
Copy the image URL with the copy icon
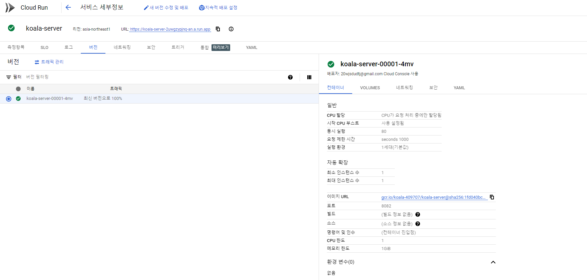pos(492,197)
